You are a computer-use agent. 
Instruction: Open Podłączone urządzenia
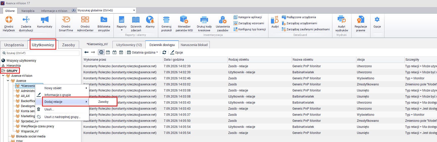(x=299, y=17)
